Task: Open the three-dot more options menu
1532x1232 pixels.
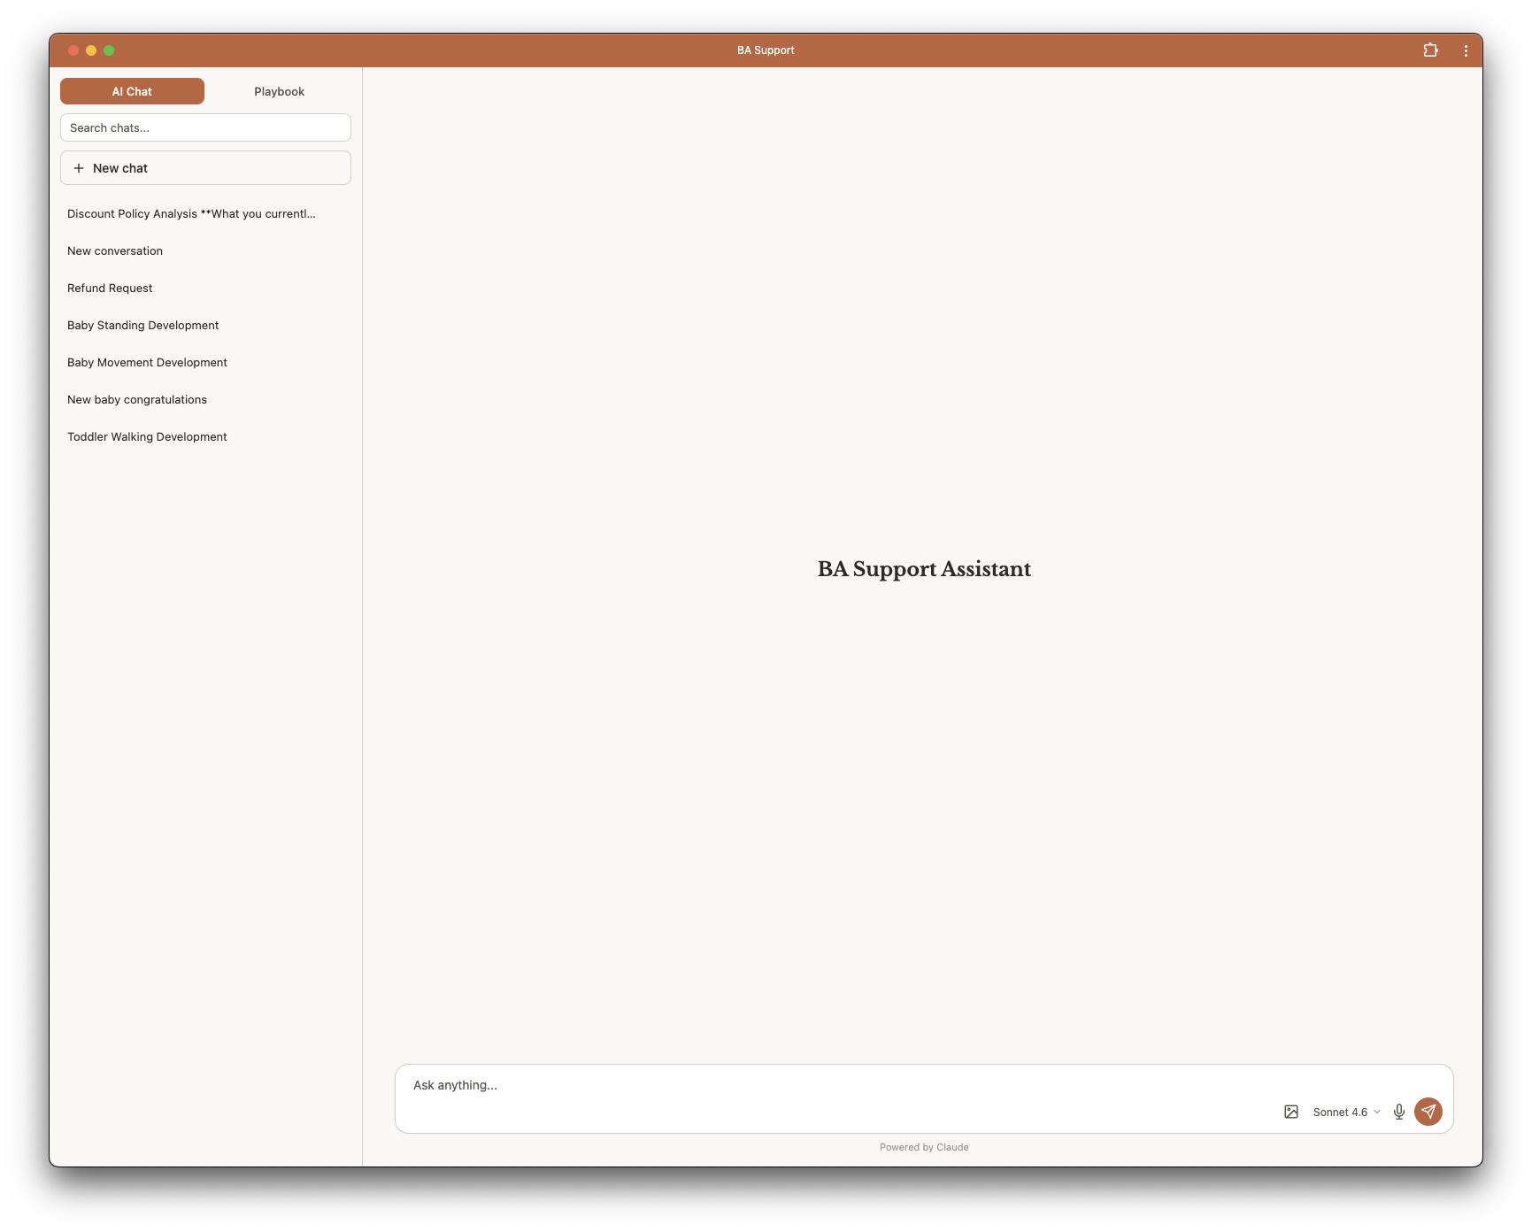Action: [1466, 50]
